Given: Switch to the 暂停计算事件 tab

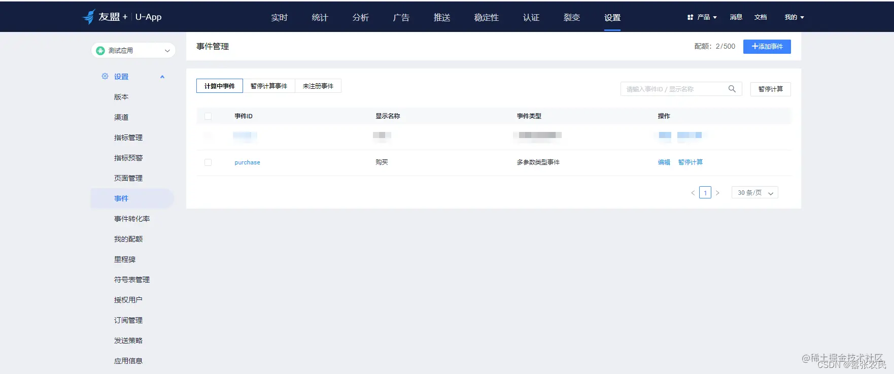Looking at the screenshot, I should tap(269, 86).
